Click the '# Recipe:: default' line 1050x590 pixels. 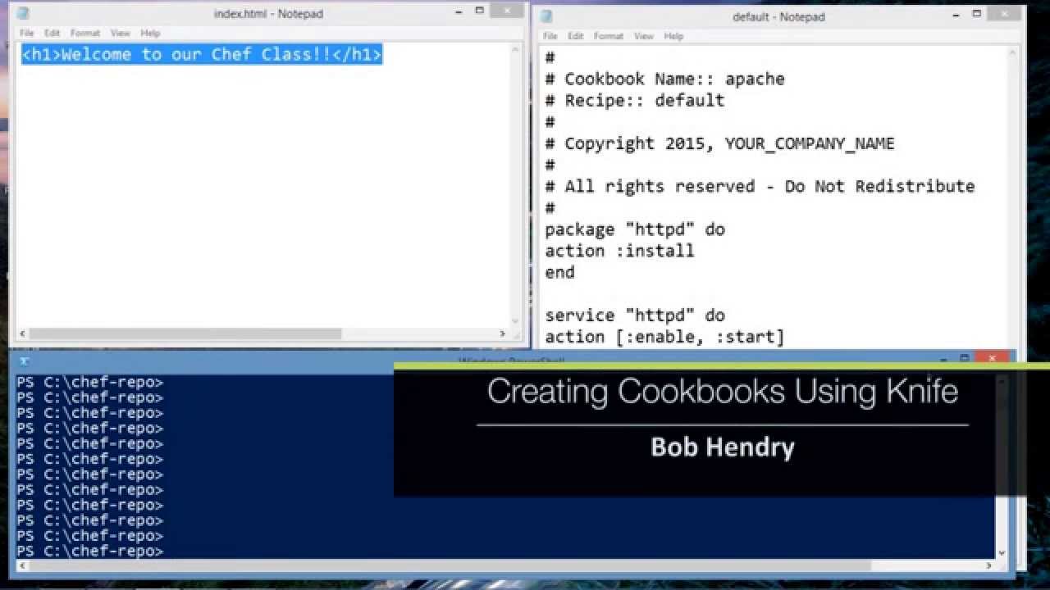coord(635,100)
